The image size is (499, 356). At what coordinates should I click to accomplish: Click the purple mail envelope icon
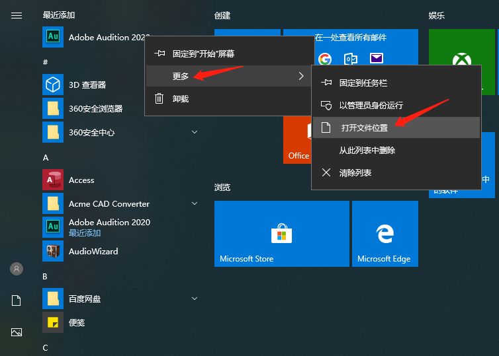pos(377,58)
